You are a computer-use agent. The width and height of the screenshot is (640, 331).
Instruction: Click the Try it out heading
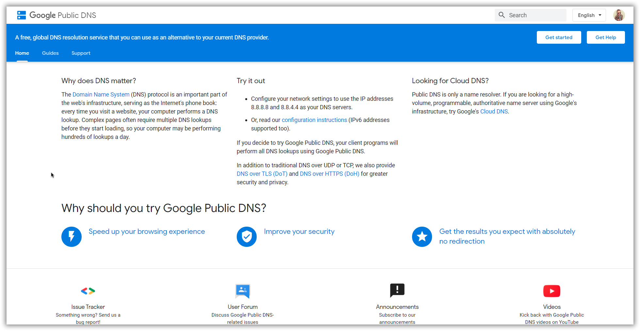point(251,81)
